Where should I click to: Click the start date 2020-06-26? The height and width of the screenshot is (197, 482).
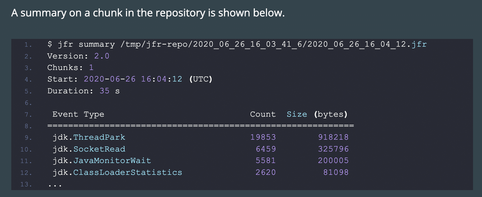tap(110, 79)
